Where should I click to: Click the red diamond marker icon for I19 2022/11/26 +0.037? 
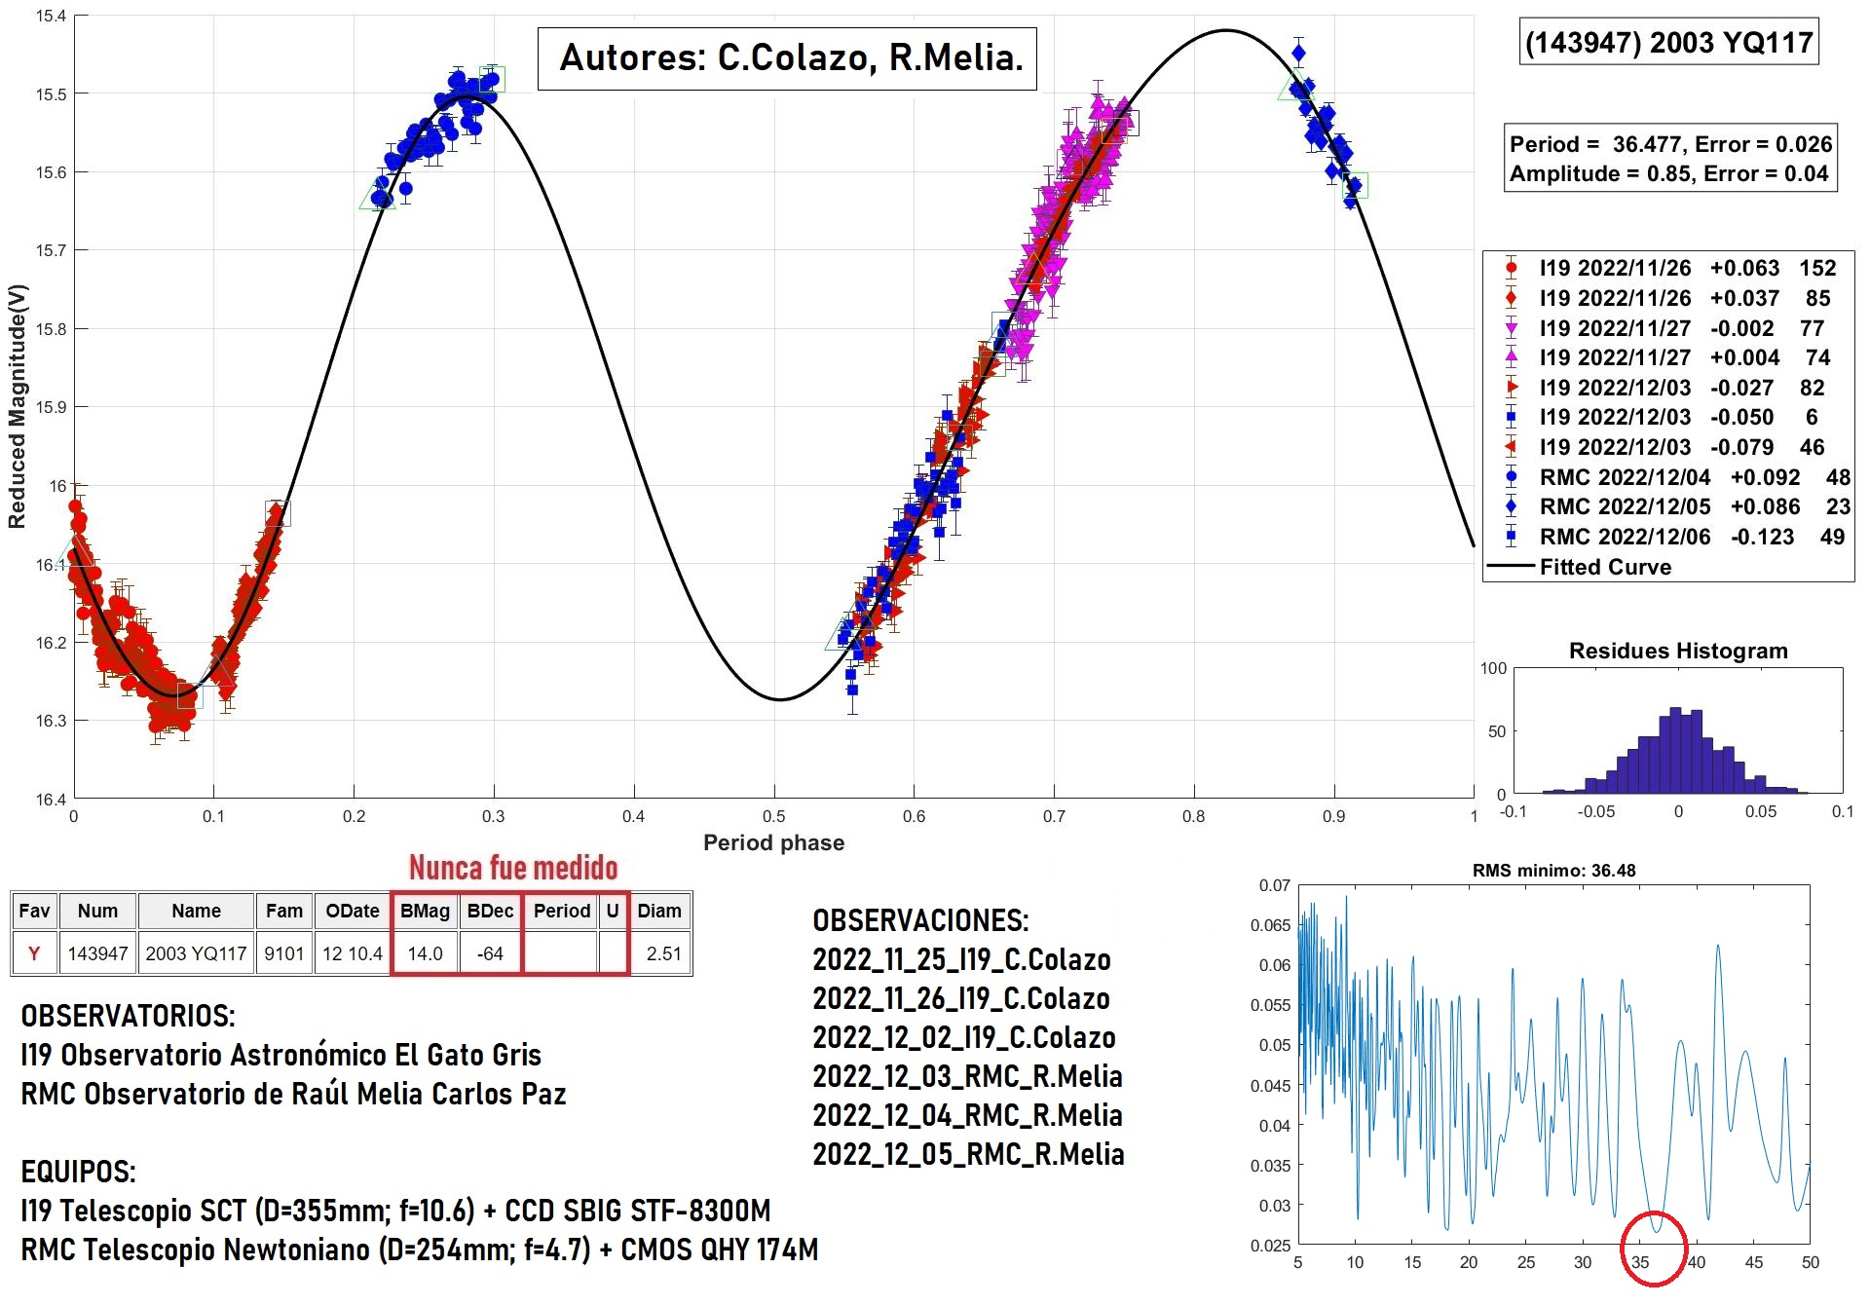click(x=1511, y=298)
